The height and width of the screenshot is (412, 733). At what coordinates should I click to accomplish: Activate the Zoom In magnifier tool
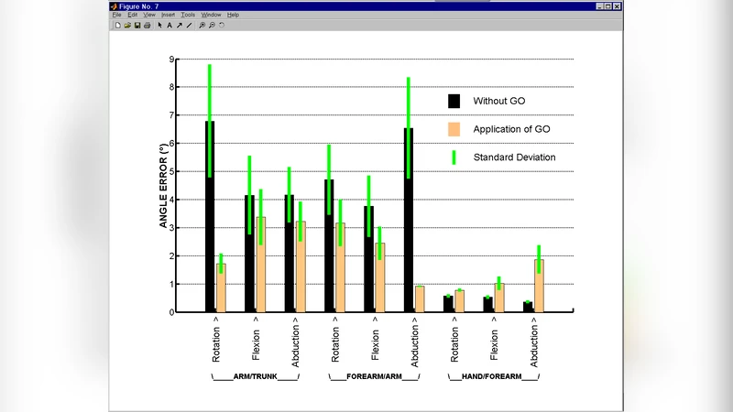[202, 26]
